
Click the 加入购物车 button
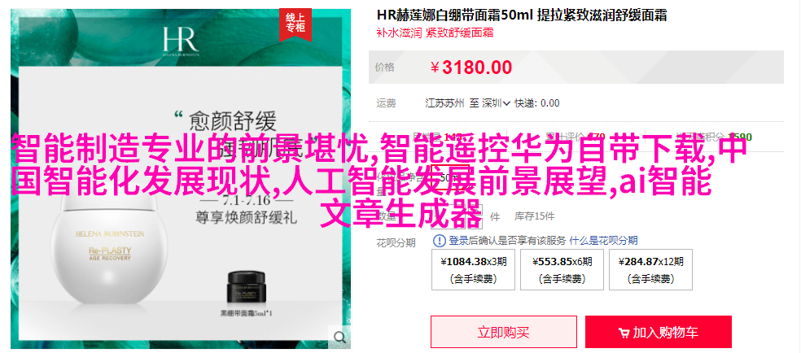point(659,333)
